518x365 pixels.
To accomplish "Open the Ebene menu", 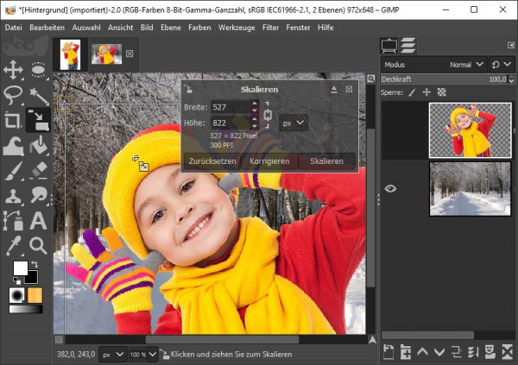I will point(168,28).
